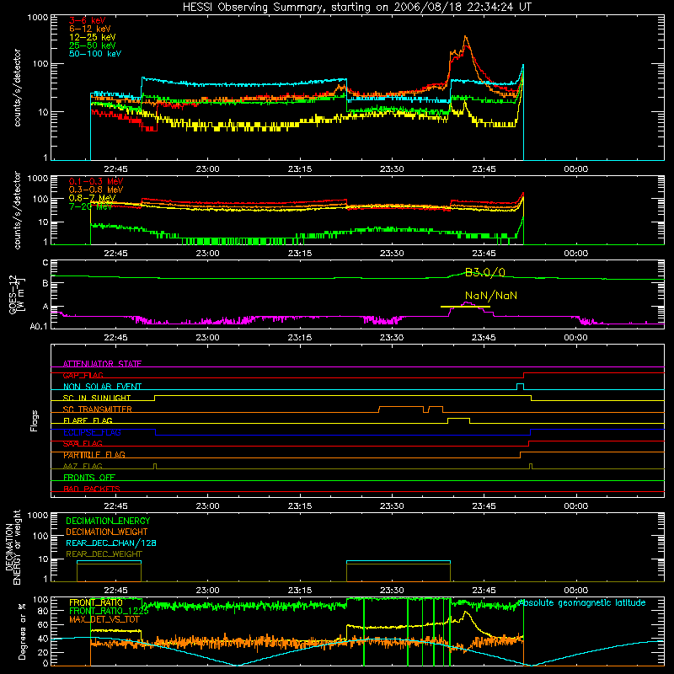Select the 6-12 keV legend label
Image resolution: width=674 pixels, height=674 pixels.
90,29
